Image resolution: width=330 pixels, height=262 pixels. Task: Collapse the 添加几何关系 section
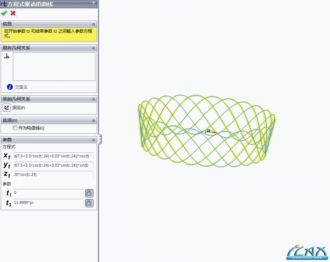[94, 99]
